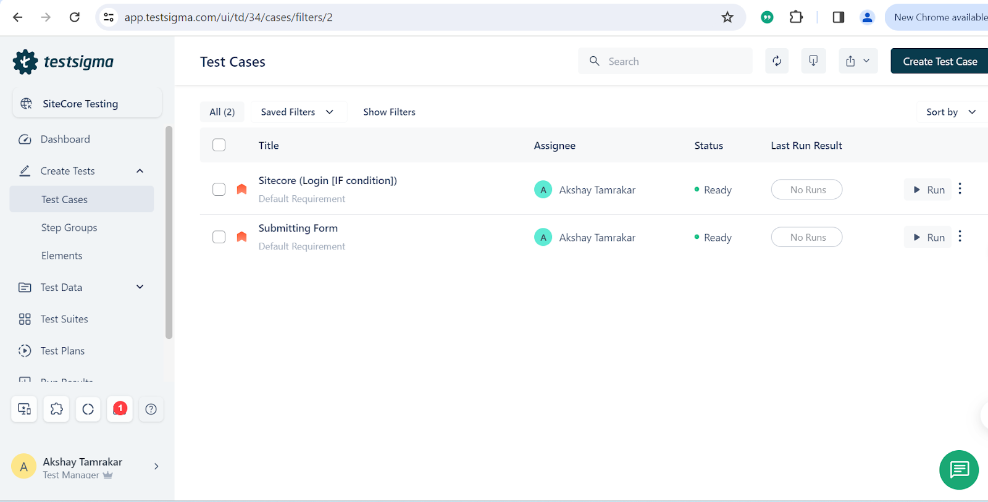Click the import test cases icon
The image size is (988, 502).
point(813,61)
